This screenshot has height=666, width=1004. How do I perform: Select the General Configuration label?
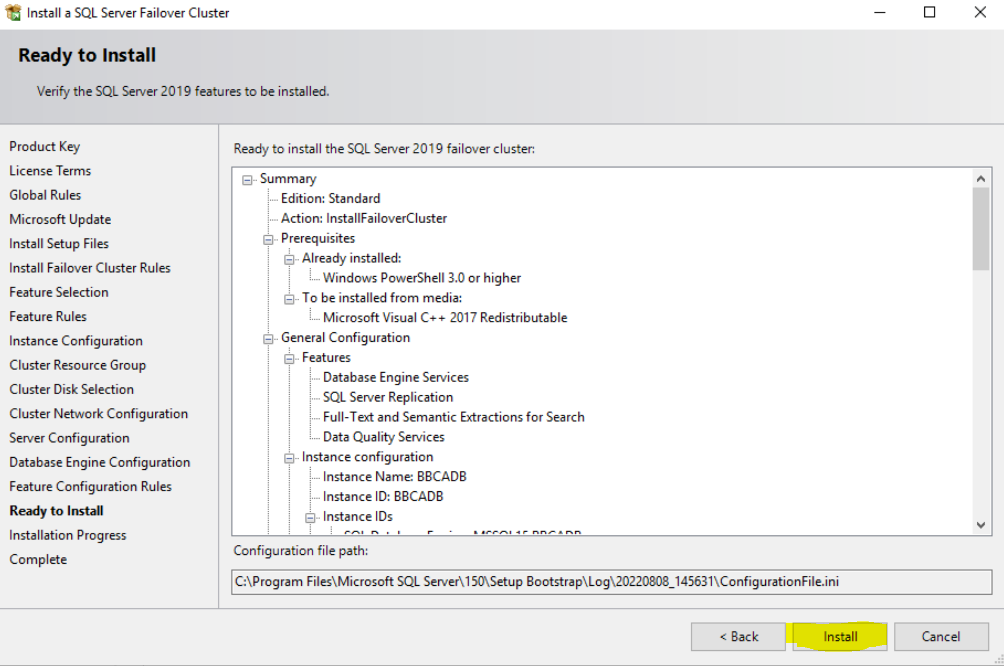346,338
